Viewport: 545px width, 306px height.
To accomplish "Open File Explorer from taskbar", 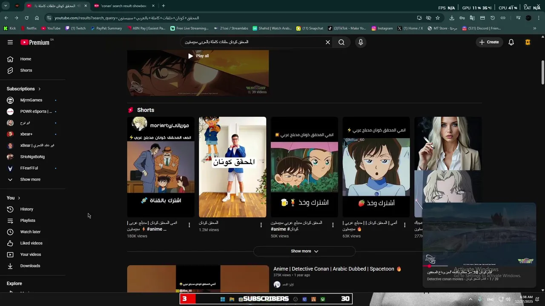I will [x=232, y=299].
